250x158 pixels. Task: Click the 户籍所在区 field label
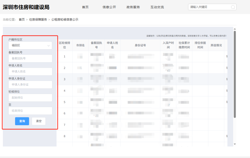(x=15, y=40)
